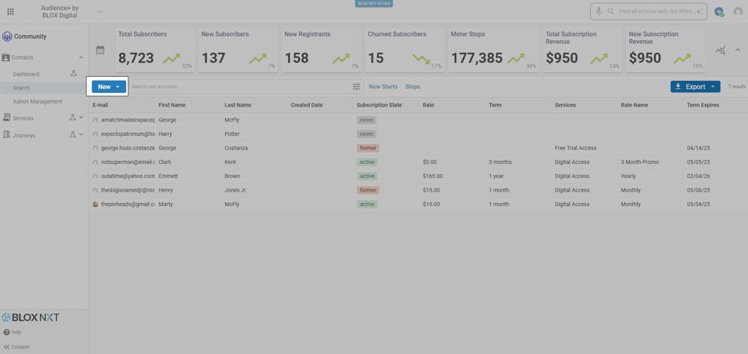Click the 'active' badge for Clark Kent
The image size is (748, 354).
tap(367, 162)
